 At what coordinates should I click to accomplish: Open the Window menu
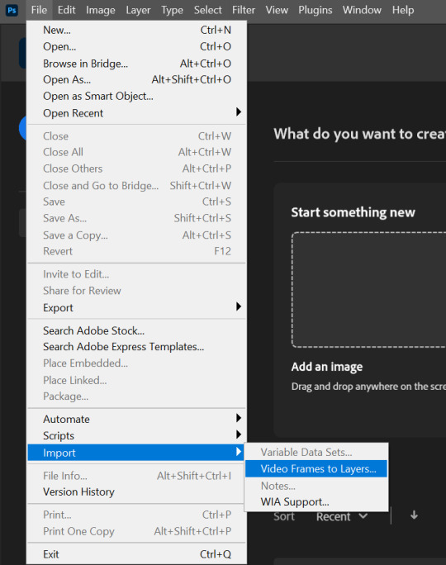[362, 10]
